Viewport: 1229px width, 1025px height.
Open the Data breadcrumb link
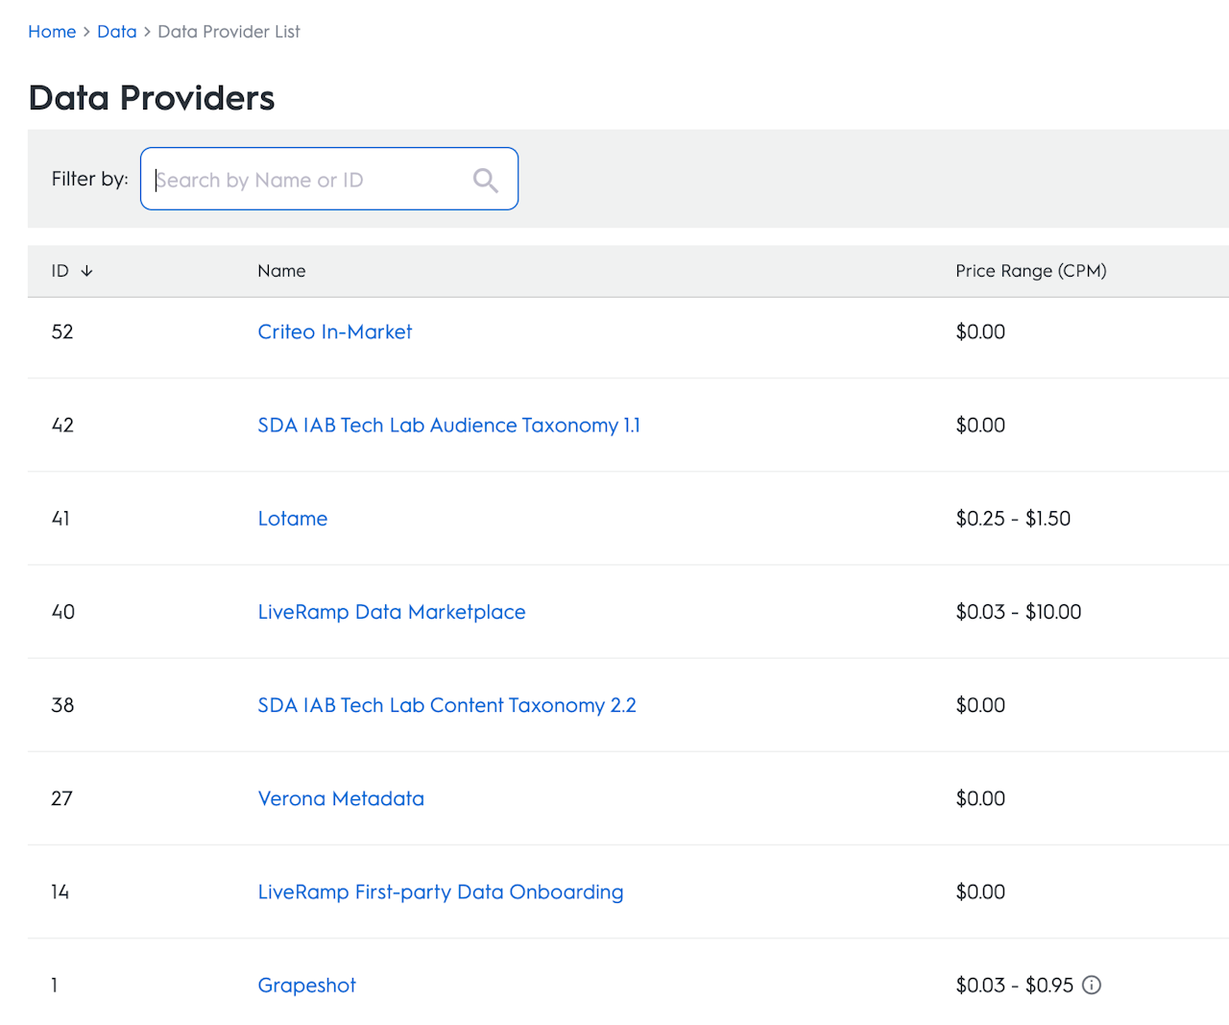[117, 32]
